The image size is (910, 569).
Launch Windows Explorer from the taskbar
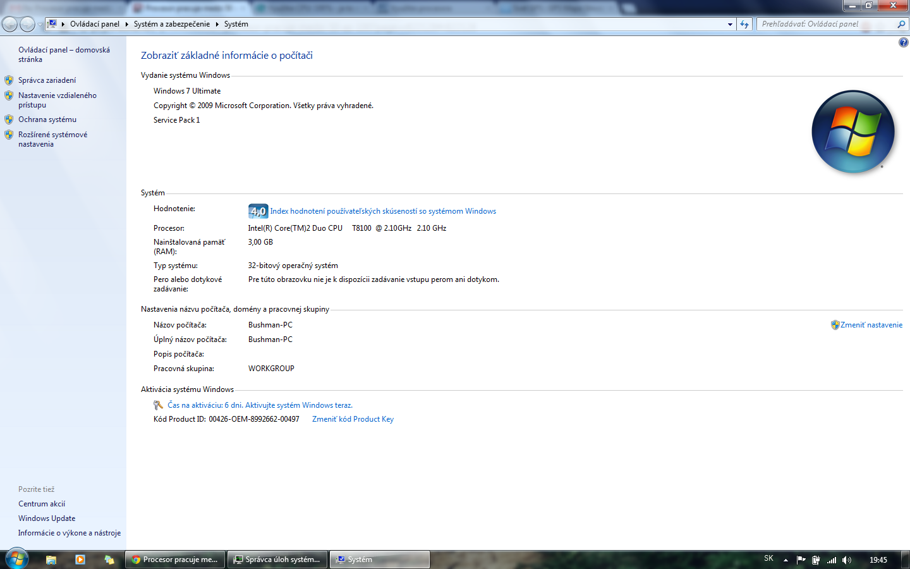(x=51, y=560)
